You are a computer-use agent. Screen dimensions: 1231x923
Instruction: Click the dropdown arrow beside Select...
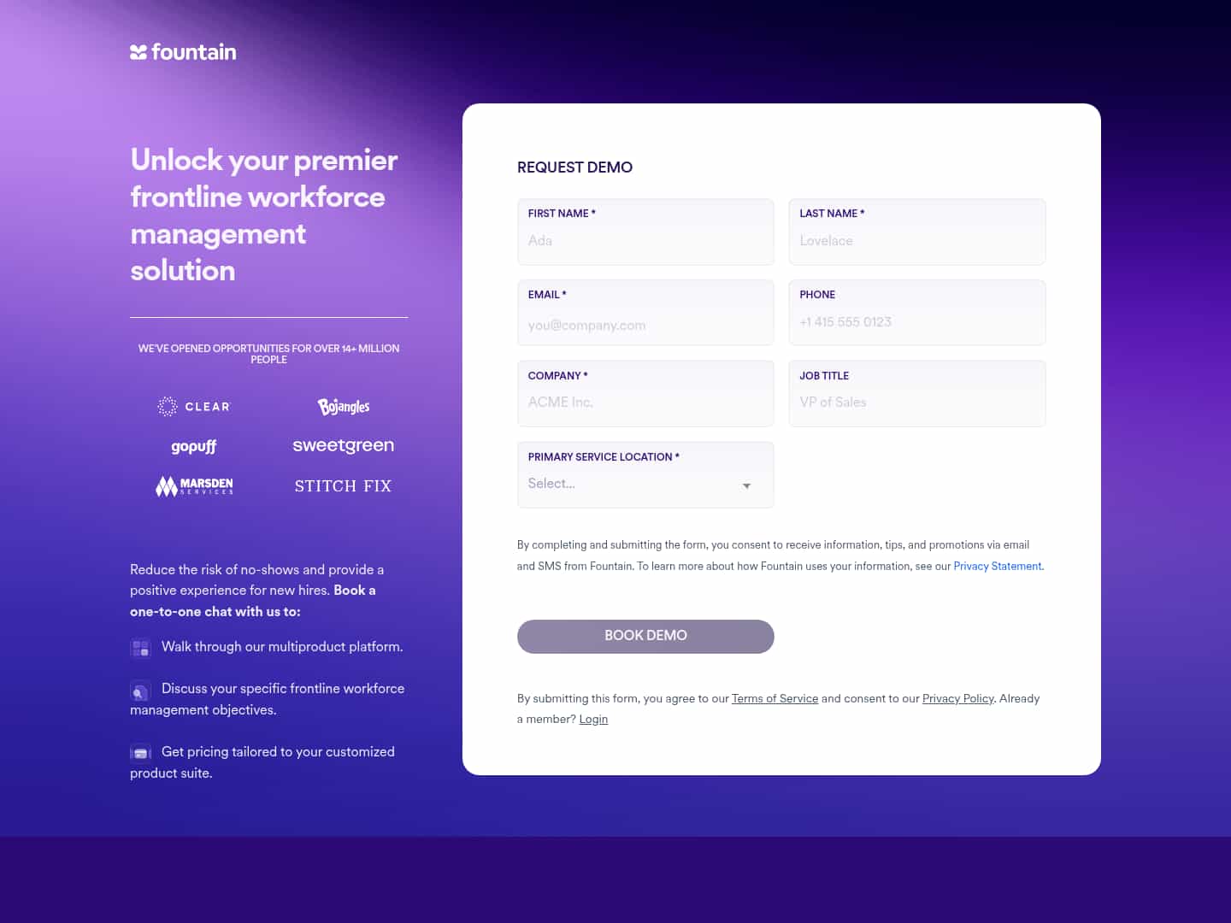coord(746,485)
